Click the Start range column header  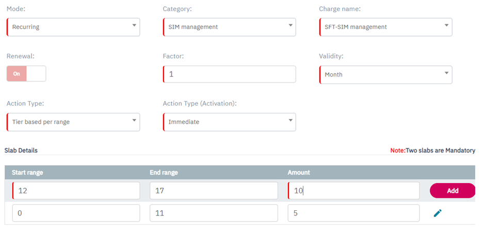tap(27, 173)
